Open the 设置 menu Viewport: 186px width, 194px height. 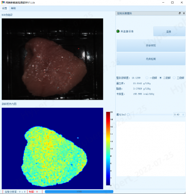(4, 8)
